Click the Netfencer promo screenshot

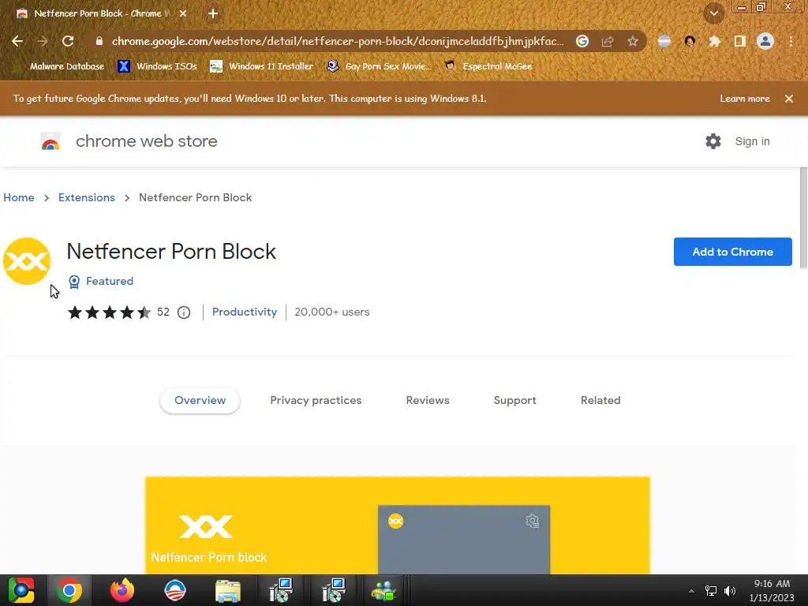click(398, 525)
